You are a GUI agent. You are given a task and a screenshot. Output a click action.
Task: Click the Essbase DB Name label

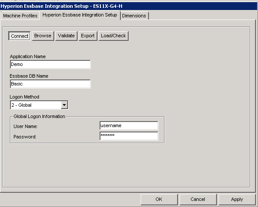pos(29,76)
